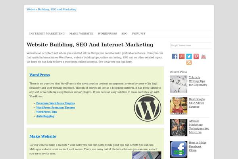Click the page heading Website Building, SEO And Internet Marketing
The width and height of the screenshot is (238, 159).
click(90, 45)
